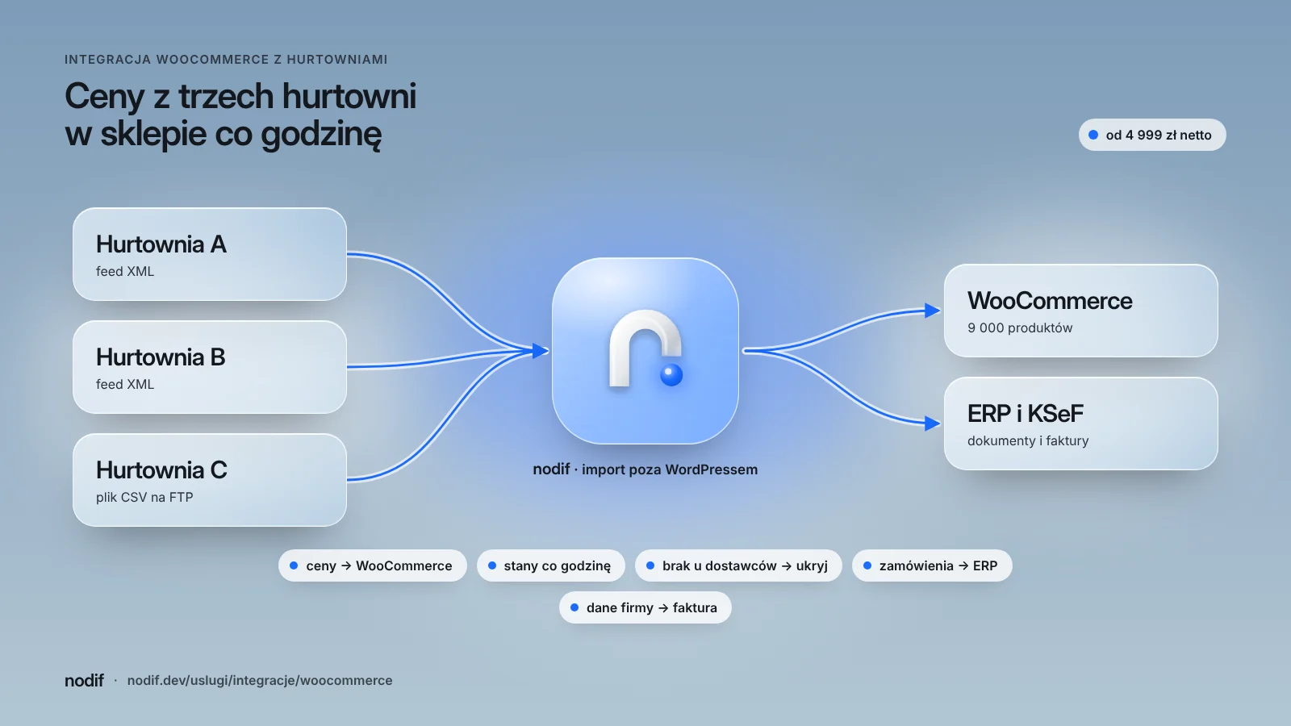Select the 'stany co godzinę' chip
This screenshot has height=726, width=1291.
(551, 565)
